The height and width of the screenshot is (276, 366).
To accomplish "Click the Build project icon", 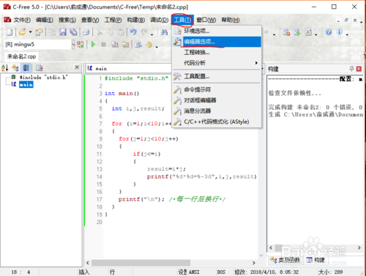I will [x=125, y=45].
